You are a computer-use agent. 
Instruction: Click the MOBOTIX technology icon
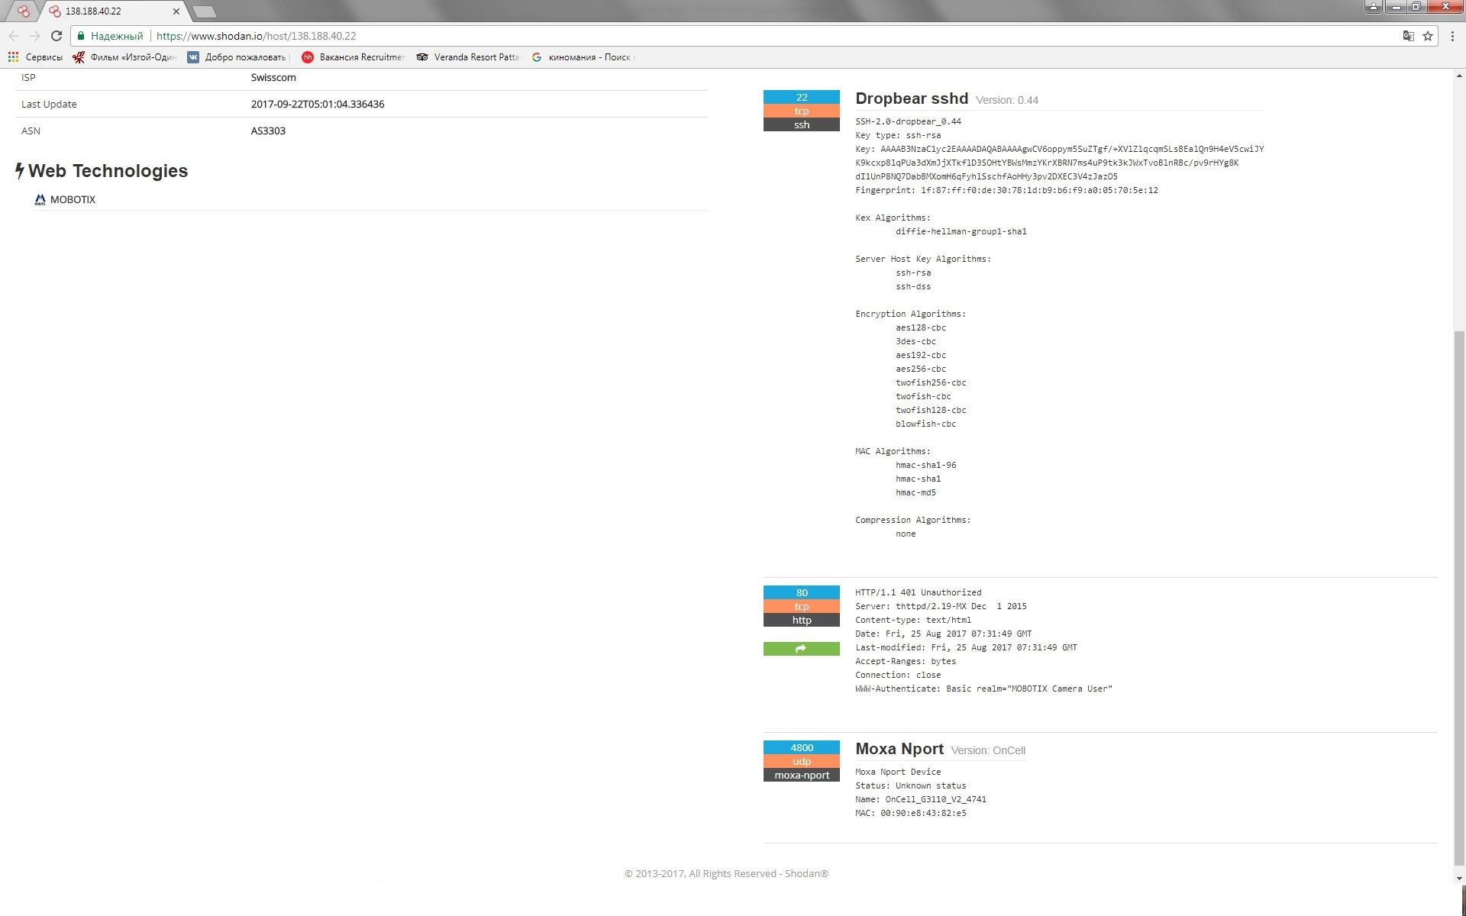40,200
